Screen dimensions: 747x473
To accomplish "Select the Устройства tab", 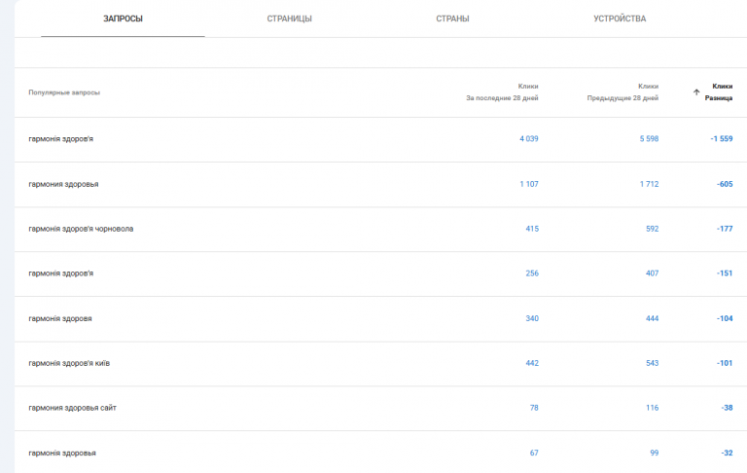I will (x=620, y=18).
